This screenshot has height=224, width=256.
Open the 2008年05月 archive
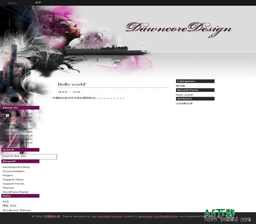(184, 104)
